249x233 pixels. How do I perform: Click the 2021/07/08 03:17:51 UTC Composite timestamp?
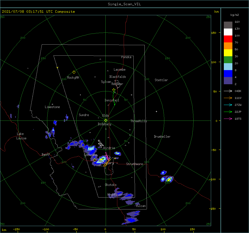pyautogui.click(x=38, y=12)
